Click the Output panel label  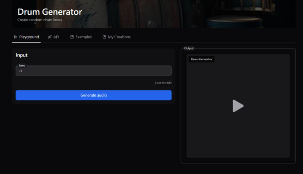pyautogui.click(x=189, y=48)
